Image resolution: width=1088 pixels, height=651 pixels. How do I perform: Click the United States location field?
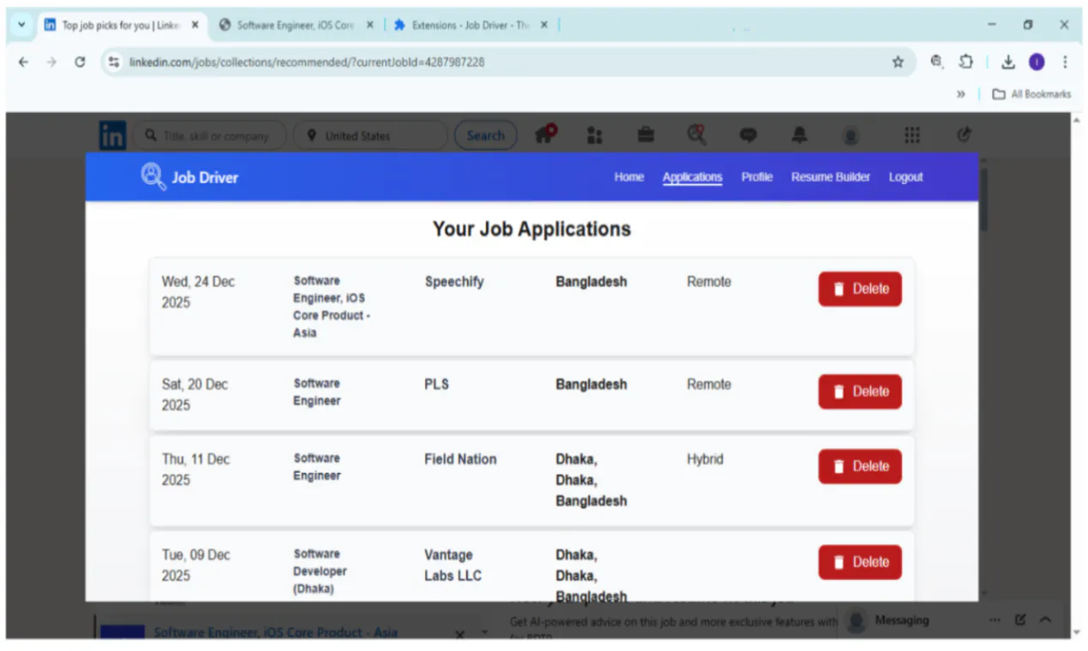371,135
